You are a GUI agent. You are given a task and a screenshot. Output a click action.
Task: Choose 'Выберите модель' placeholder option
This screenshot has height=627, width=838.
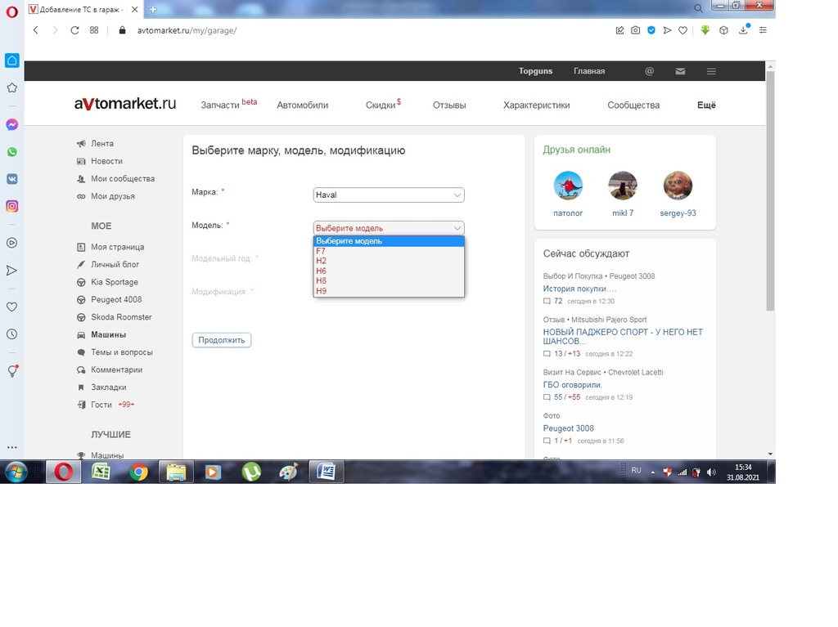[389, 241]
